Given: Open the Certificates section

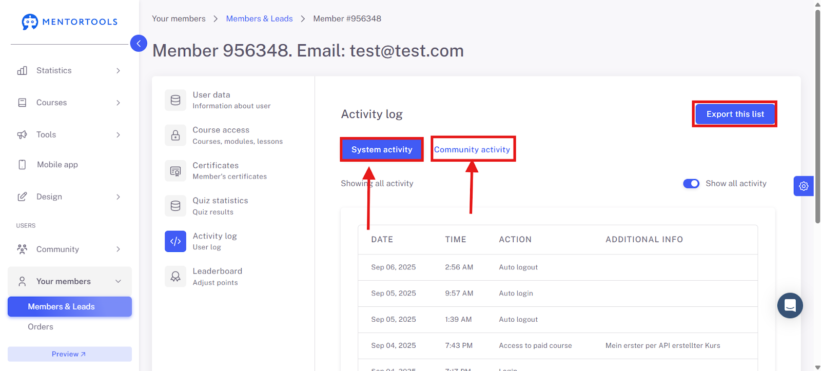Looking at the screenshot, I should (230, 171).
